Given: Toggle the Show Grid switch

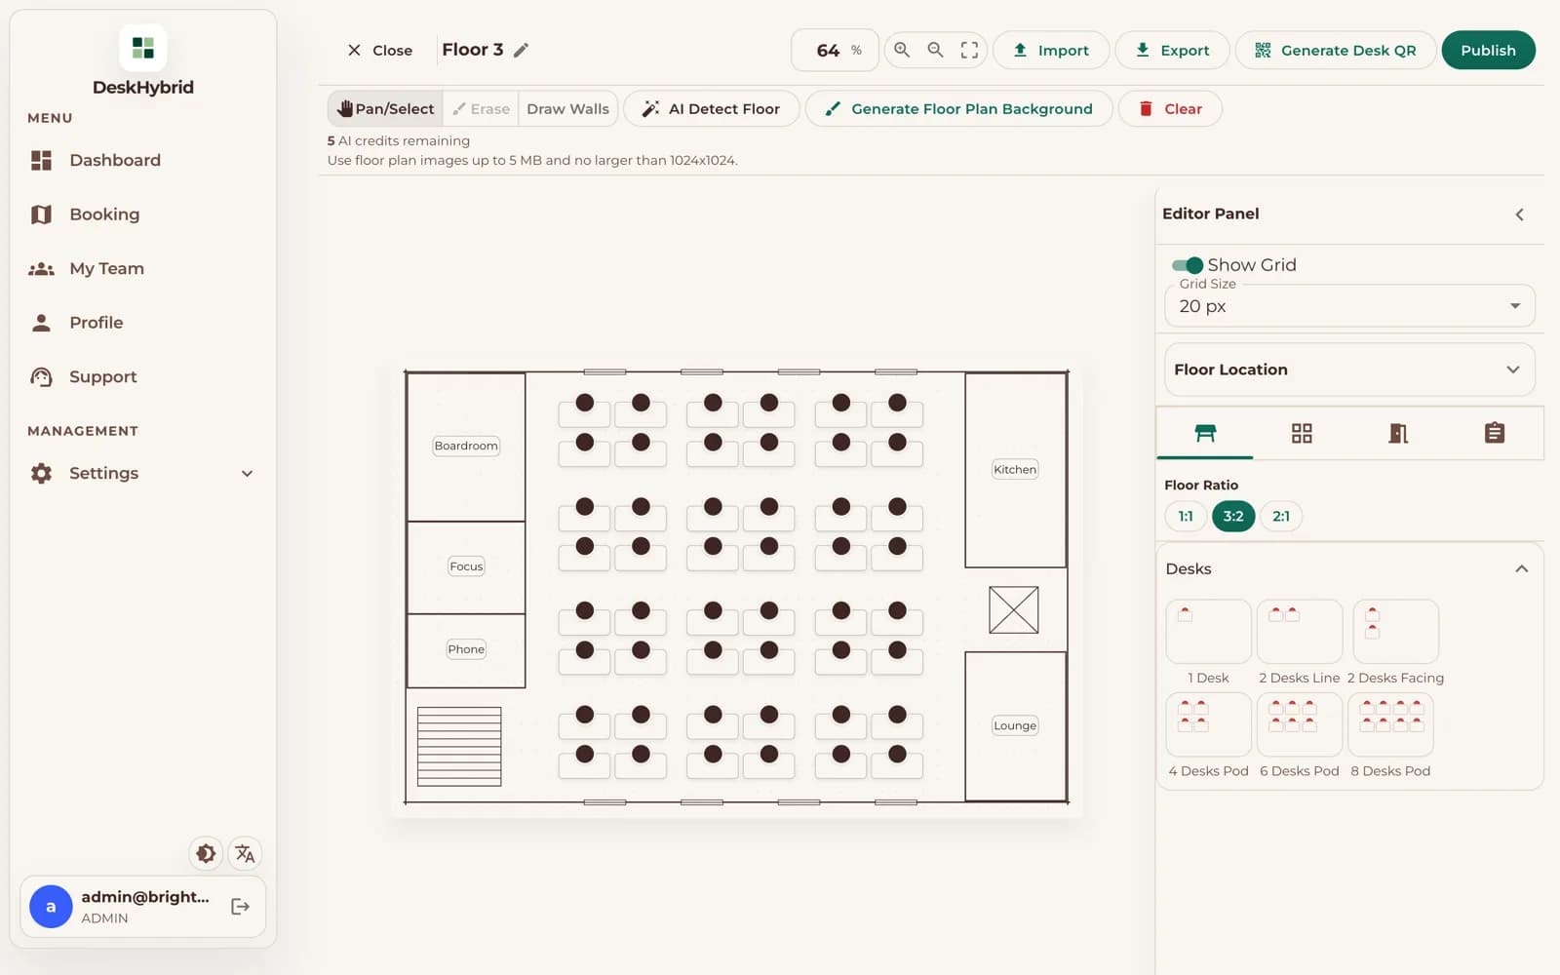Looking at the screenshot, I should pyautogui.click(x=1188, y=265).
